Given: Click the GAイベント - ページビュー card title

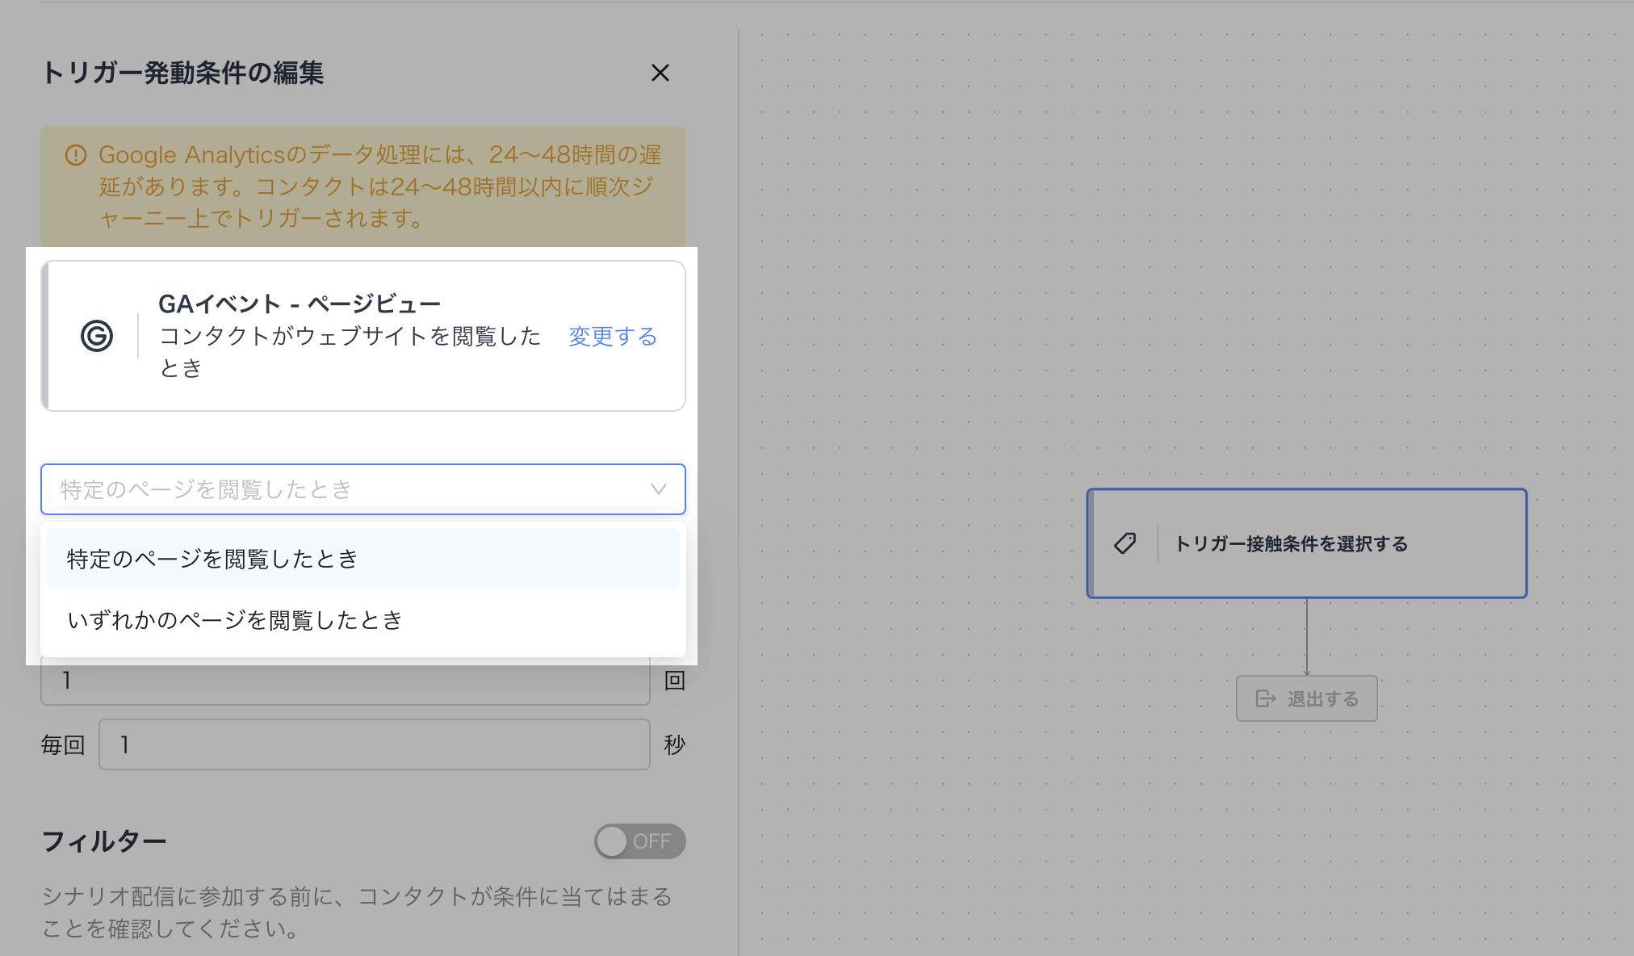Looking at the screenshot, I should coord(299,304).
